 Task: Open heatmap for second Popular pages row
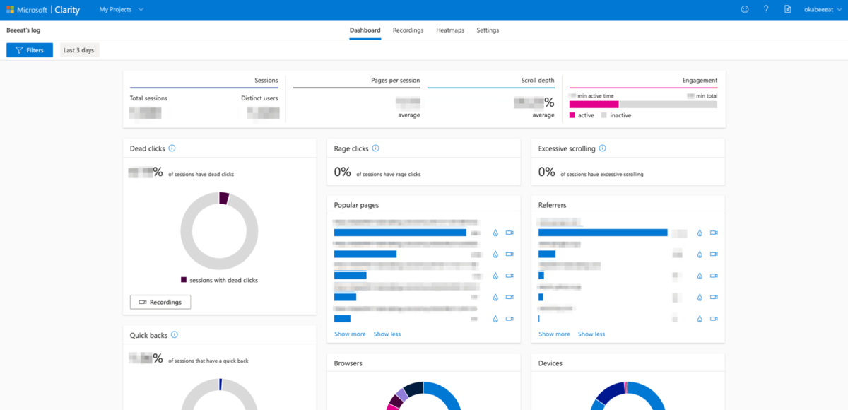(495, 254)
